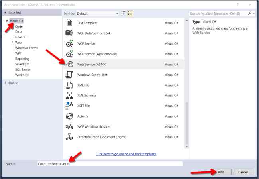Click the search magnifier icon

coord(249,13)
